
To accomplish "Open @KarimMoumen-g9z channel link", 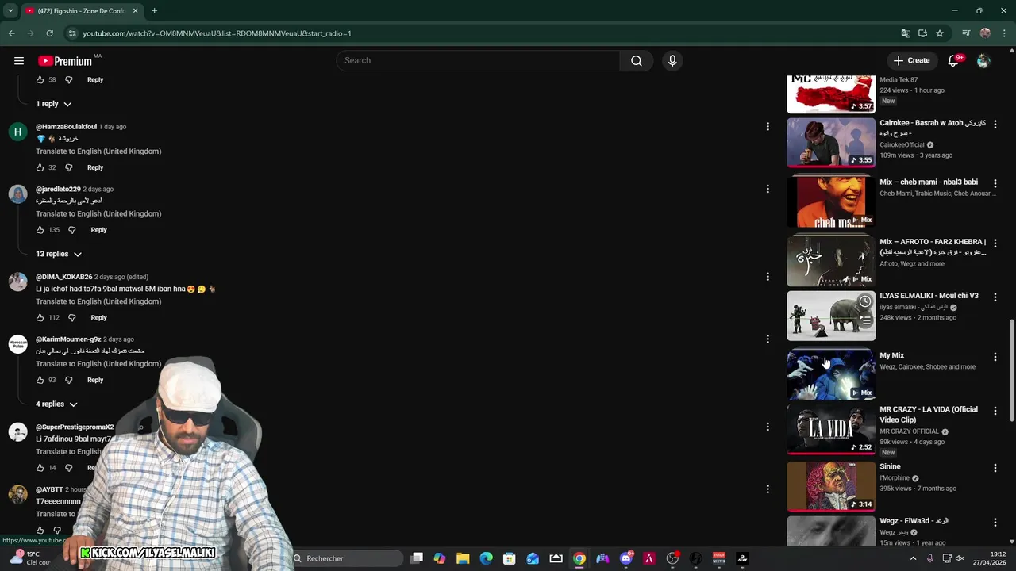I will pos(68,339).
